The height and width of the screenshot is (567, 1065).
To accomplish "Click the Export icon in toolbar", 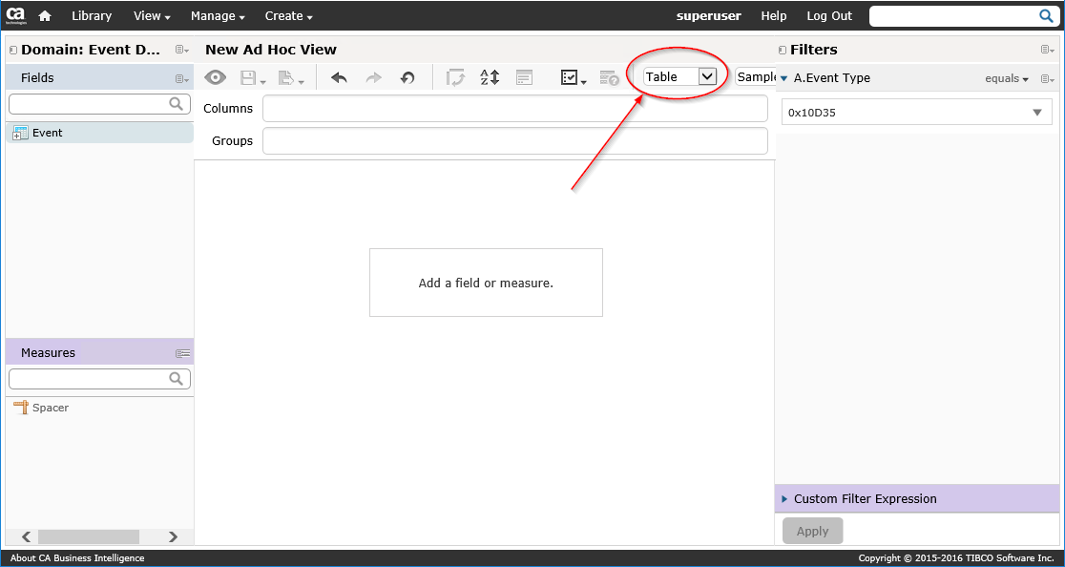I will 288,78.
